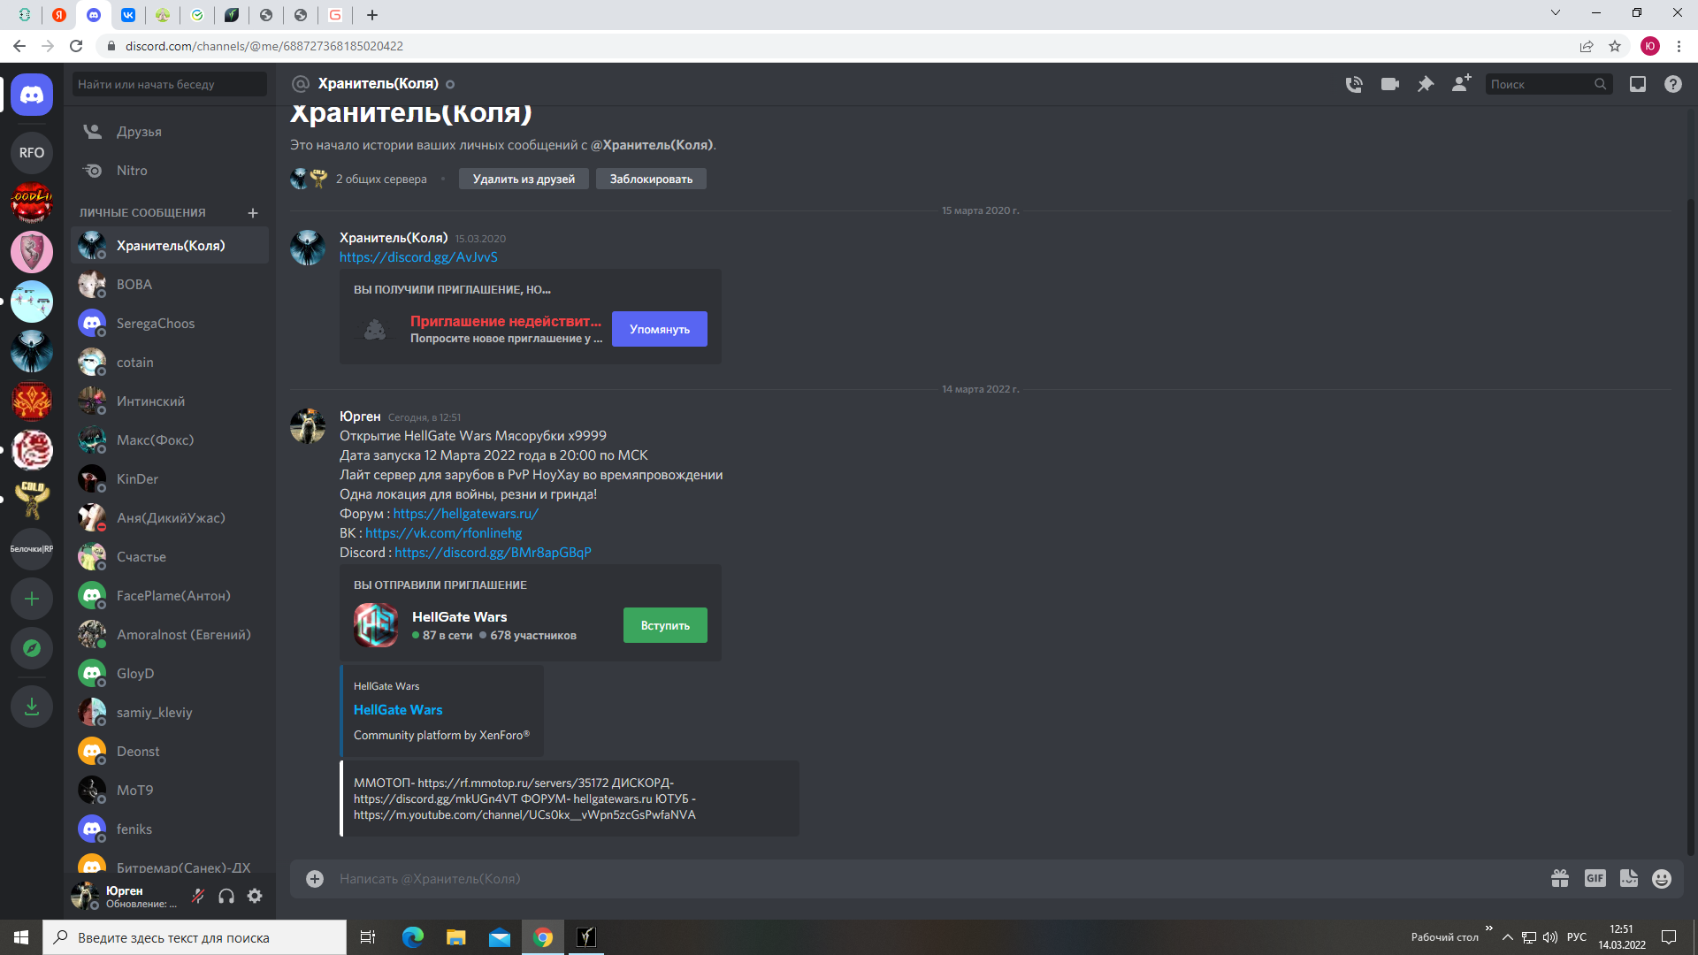Click attach file plus button in message box
Viewport: 1698px width, 955px height.
pos(315,879)
